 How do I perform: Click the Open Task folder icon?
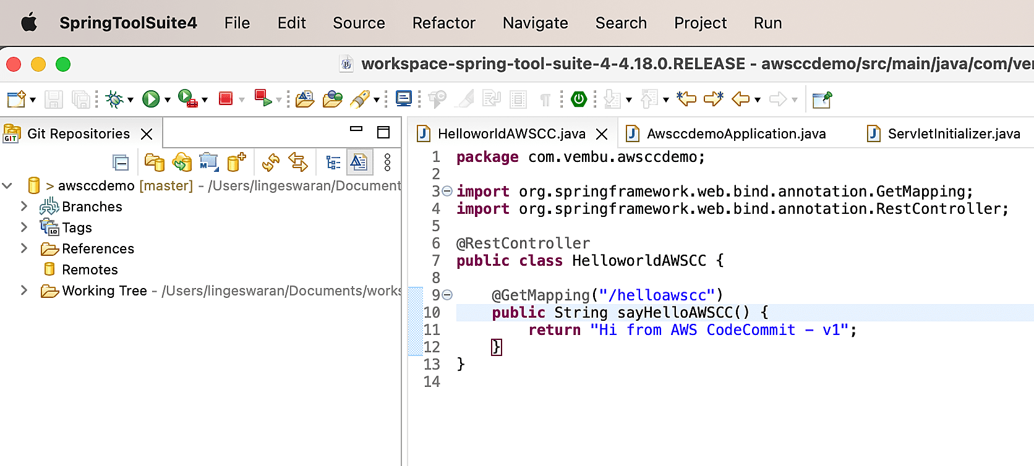pos(333,99)
